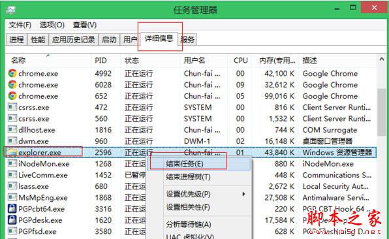
Task: Expand the 设置优先级(P) submenu arrow
Action: coord(243,194)
